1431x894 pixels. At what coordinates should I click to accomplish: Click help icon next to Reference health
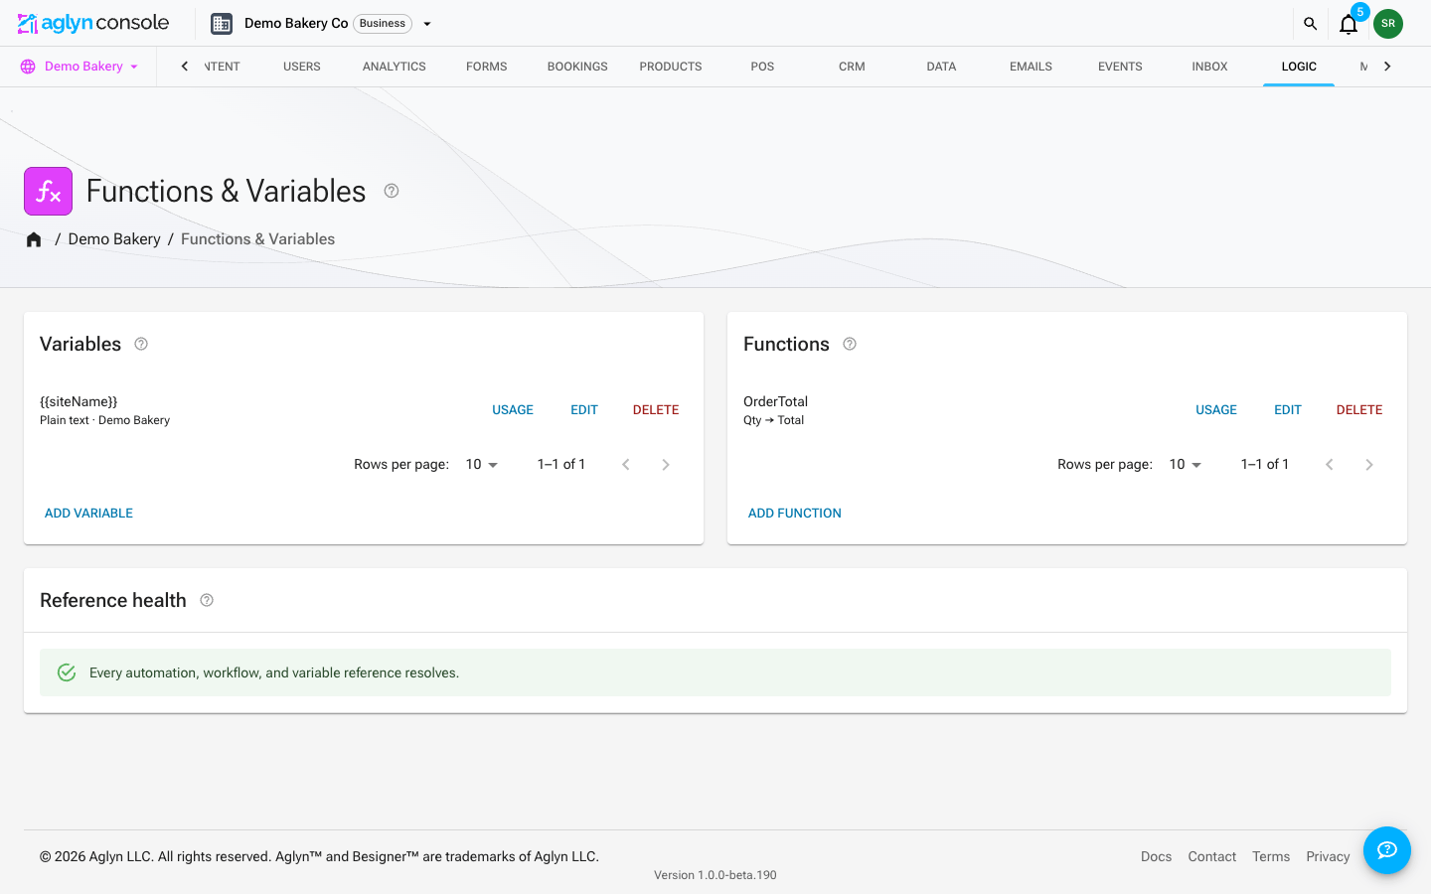click(207, 600)
